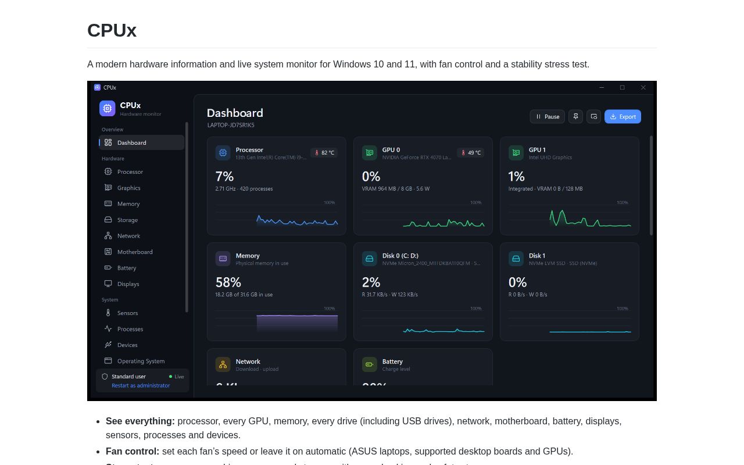Pause live monitoring with the Pause button

(x=547, y=116)
